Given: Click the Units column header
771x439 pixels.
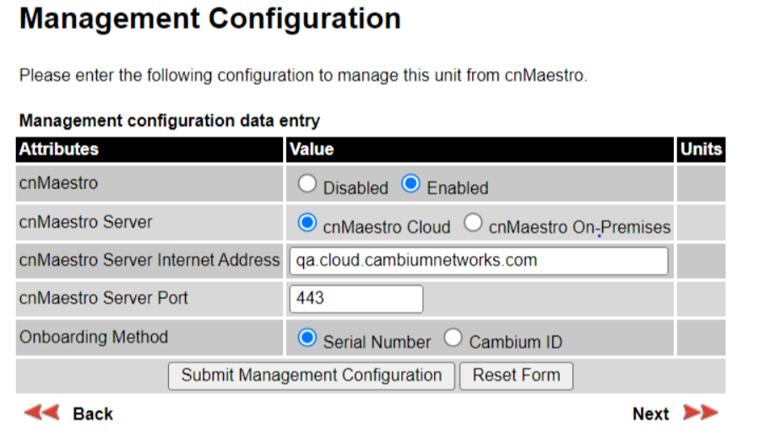Looking at the screenshot, I should point(701,149).
